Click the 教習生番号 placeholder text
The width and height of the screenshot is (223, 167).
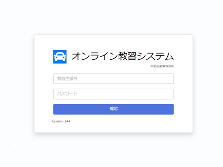tap(67, 78)
